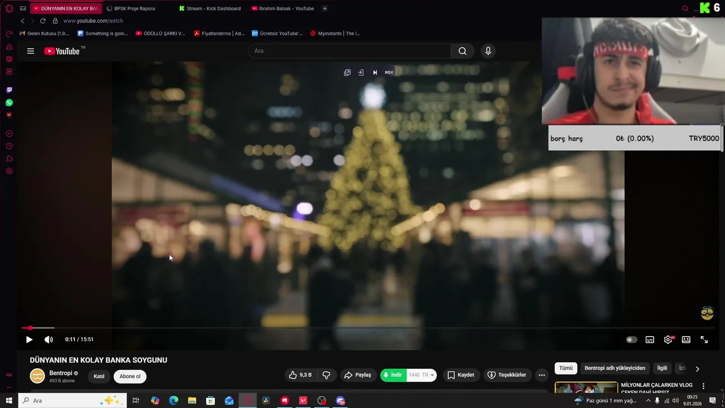Click the Bentropi channel watermark in video corner
This screenshot has height=408, width=725.
707,313
